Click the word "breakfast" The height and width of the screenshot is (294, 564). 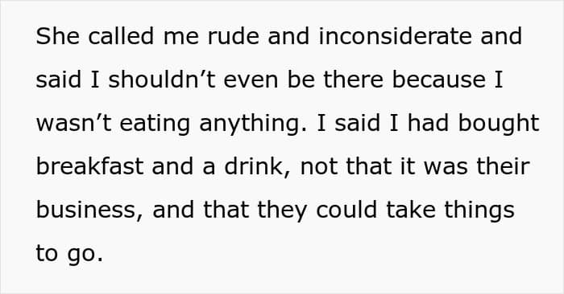coord(90,167)
